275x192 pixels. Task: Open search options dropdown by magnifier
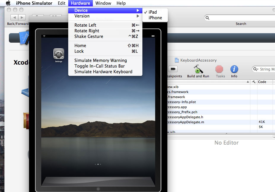tap(256, 69)
